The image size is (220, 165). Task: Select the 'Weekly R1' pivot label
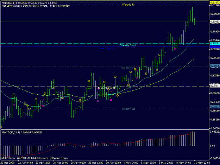tap(129, 5)
